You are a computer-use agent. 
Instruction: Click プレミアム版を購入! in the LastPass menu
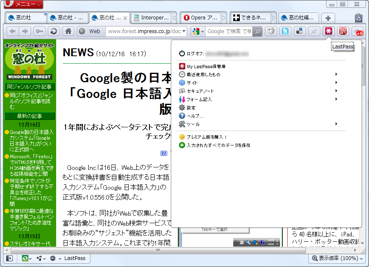(x=207, y=136)
